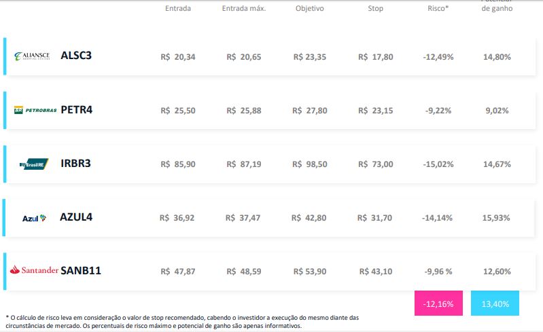Click the Santander logo
Screen dimensions: 543x332
(34, 270)
